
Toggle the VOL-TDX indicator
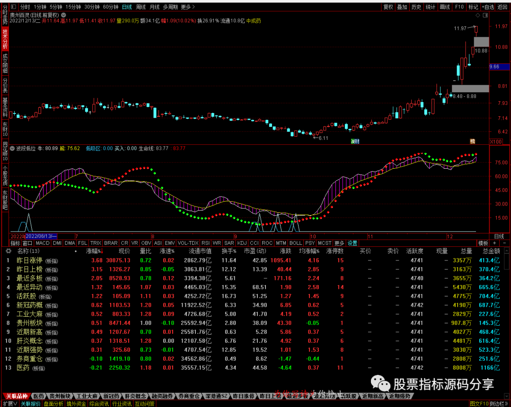(x=188, y=243)
